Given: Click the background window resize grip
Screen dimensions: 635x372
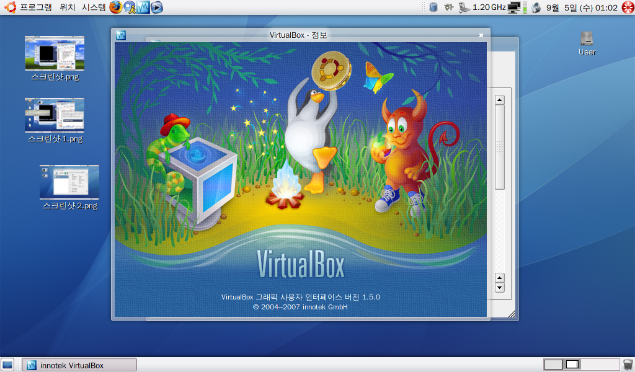Looking at the screenshot, I should coord(512,314).
